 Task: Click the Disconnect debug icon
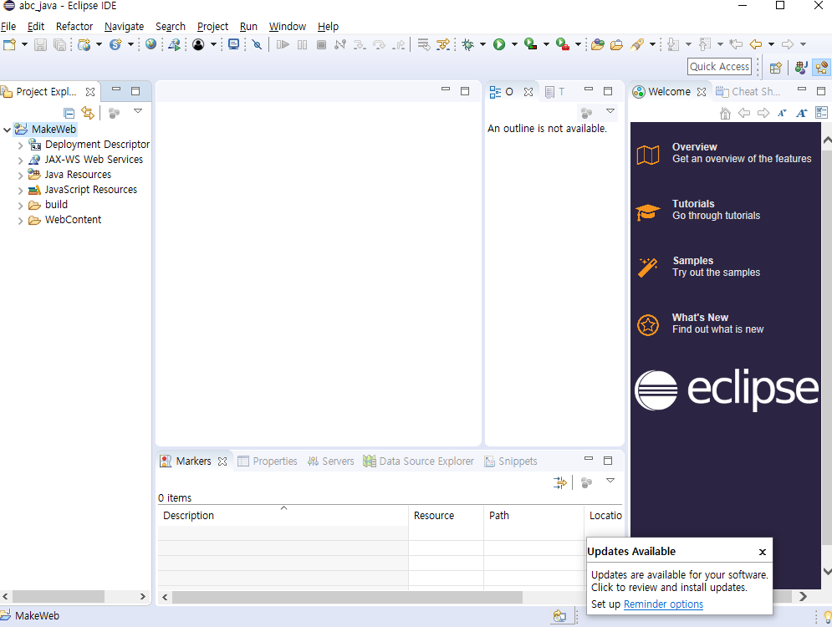coord(340,44)
